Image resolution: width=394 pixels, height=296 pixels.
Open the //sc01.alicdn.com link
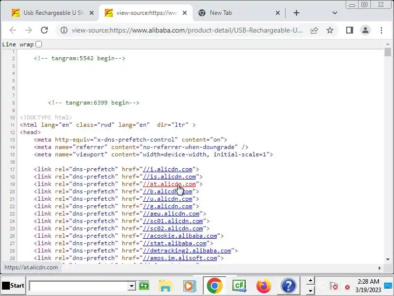tap(173, 221)
